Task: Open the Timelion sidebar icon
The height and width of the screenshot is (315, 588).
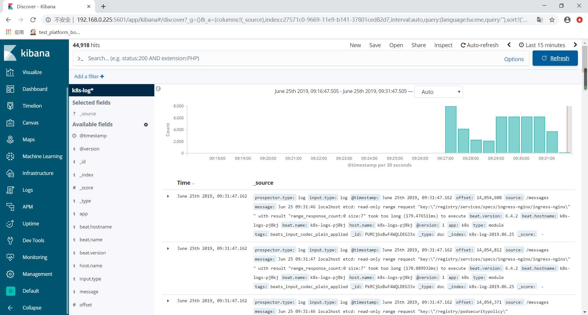Action: [10, 106]
